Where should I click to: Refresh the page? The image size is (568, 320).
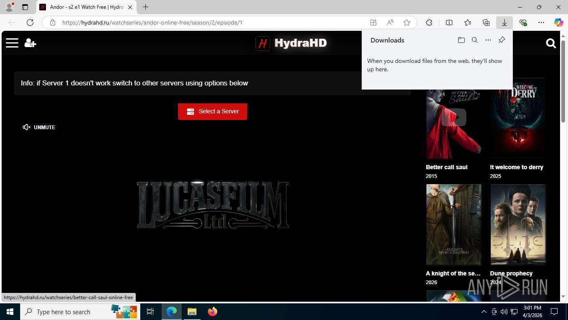30,22
